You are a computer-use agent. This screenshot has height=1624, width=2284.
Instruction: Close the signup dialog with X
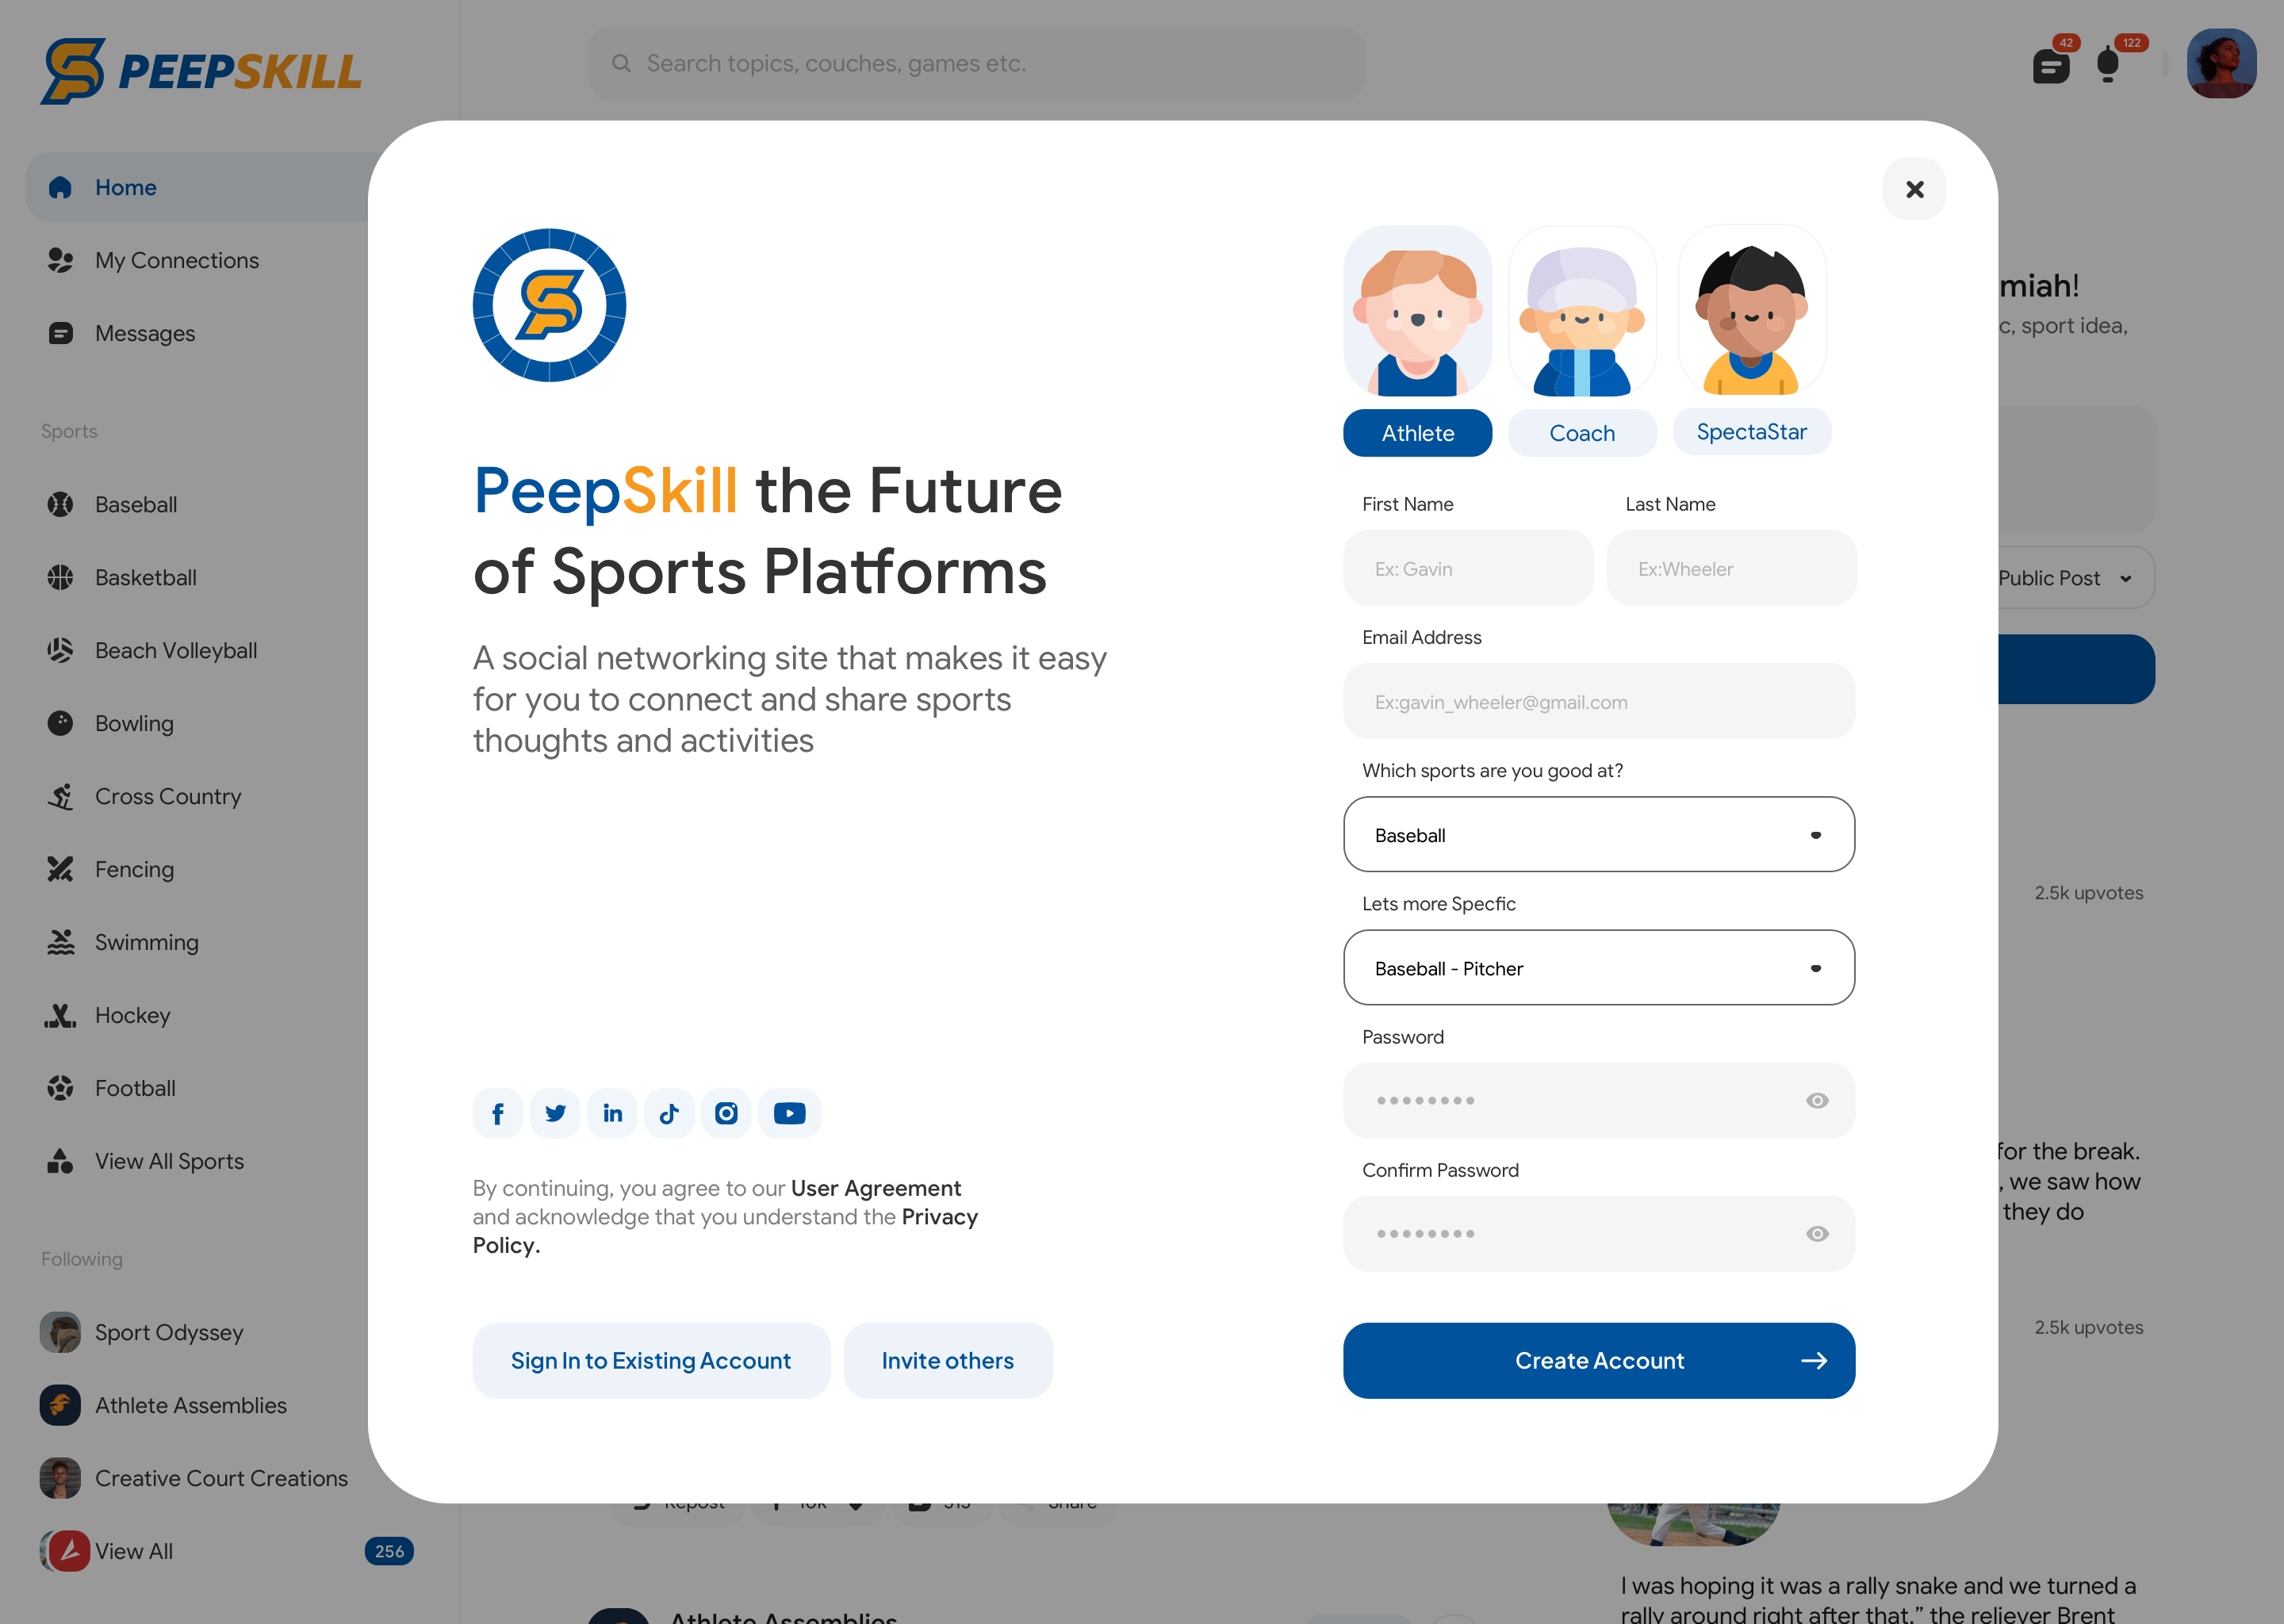[x=1914, y=189]
